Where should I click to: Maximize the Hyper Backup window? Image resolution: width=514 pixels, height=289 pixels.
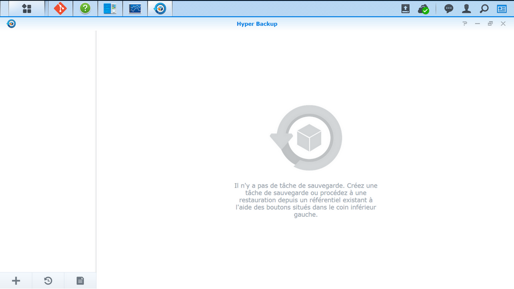[x=490, y=24]
